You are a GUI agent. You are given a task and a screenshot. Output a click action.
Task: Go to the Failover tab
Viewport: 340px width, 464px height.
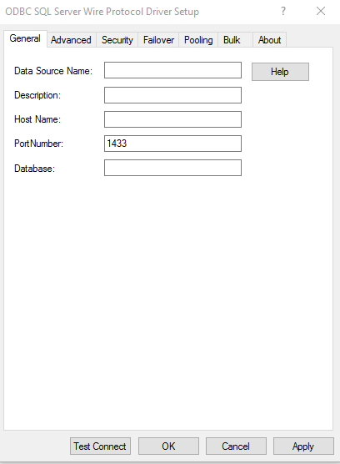[158, 40]
